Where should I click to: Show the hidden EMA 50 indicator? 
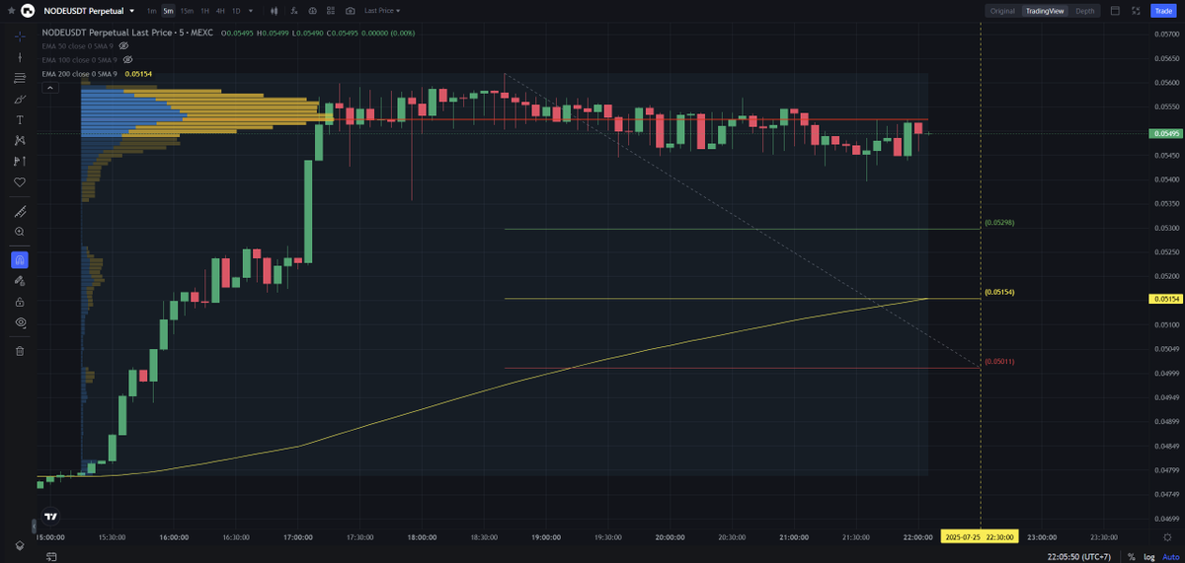click(x=123, y=45)
